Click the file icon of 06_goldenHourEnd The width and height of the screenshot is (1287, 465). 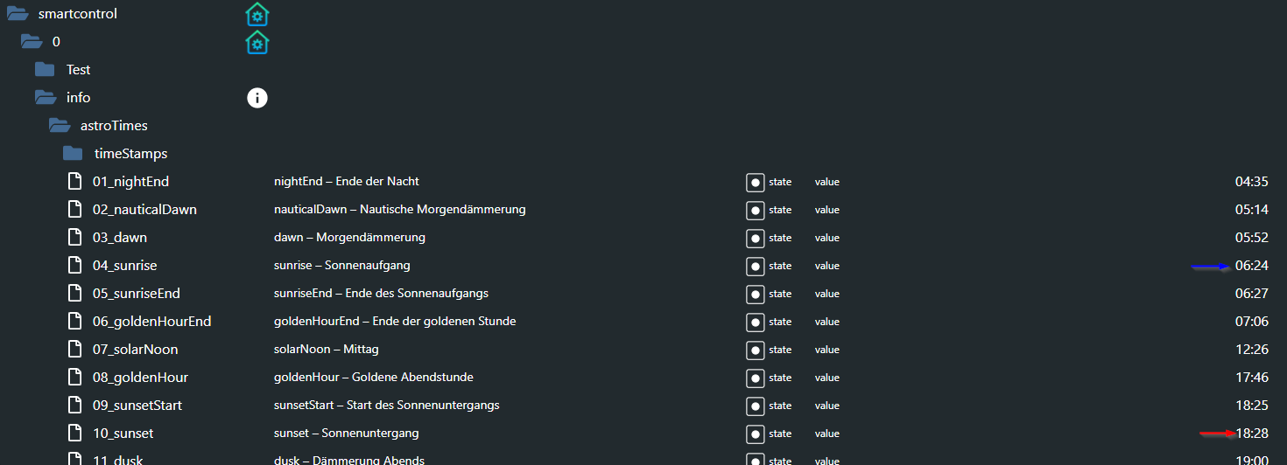75,322
